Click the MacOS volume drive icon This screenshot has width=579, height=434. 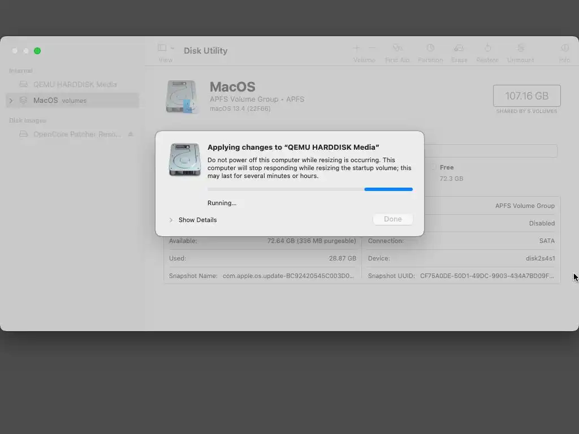182,97
